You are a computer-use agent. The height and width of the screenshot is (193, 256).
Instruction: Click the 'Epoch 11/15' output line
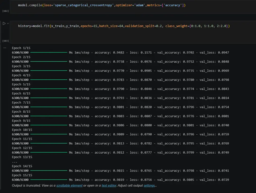coord(22,139)
